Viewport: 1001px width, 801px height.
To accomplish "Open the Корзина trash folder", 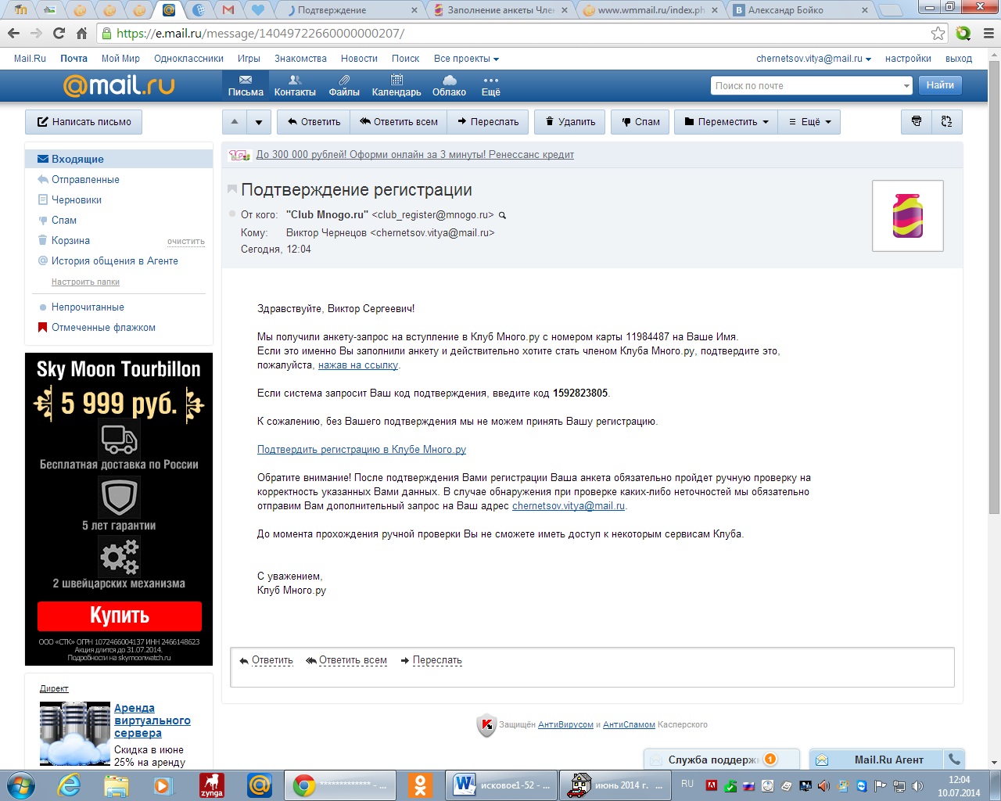I will 70,240.
